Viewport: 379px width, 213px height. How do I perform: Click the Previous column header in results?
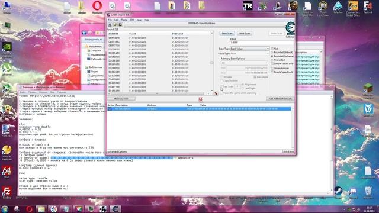[x=178, y=34]
